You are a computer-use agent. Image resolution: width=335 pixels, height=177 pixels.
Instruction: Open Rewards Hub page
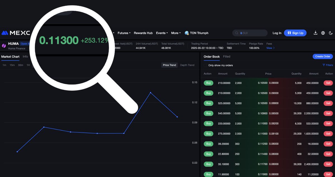[x=143, y=33]
